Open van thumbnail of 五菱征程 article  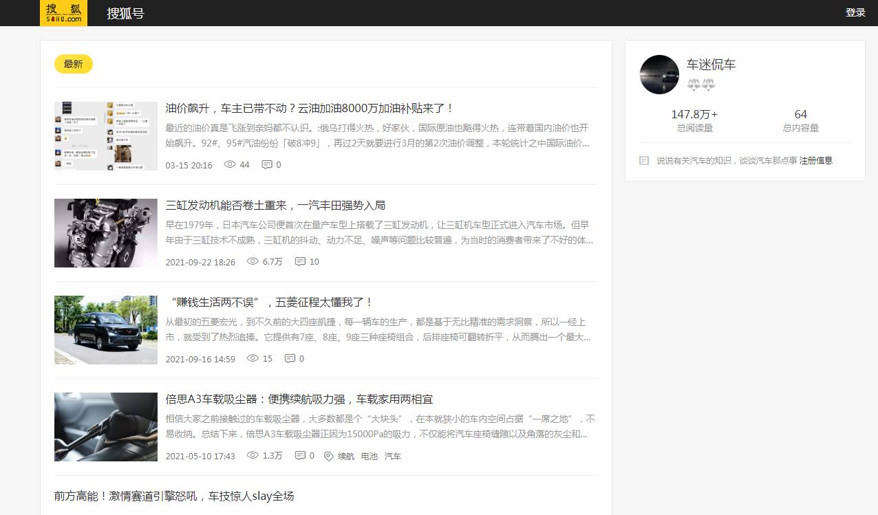[106, 330]
